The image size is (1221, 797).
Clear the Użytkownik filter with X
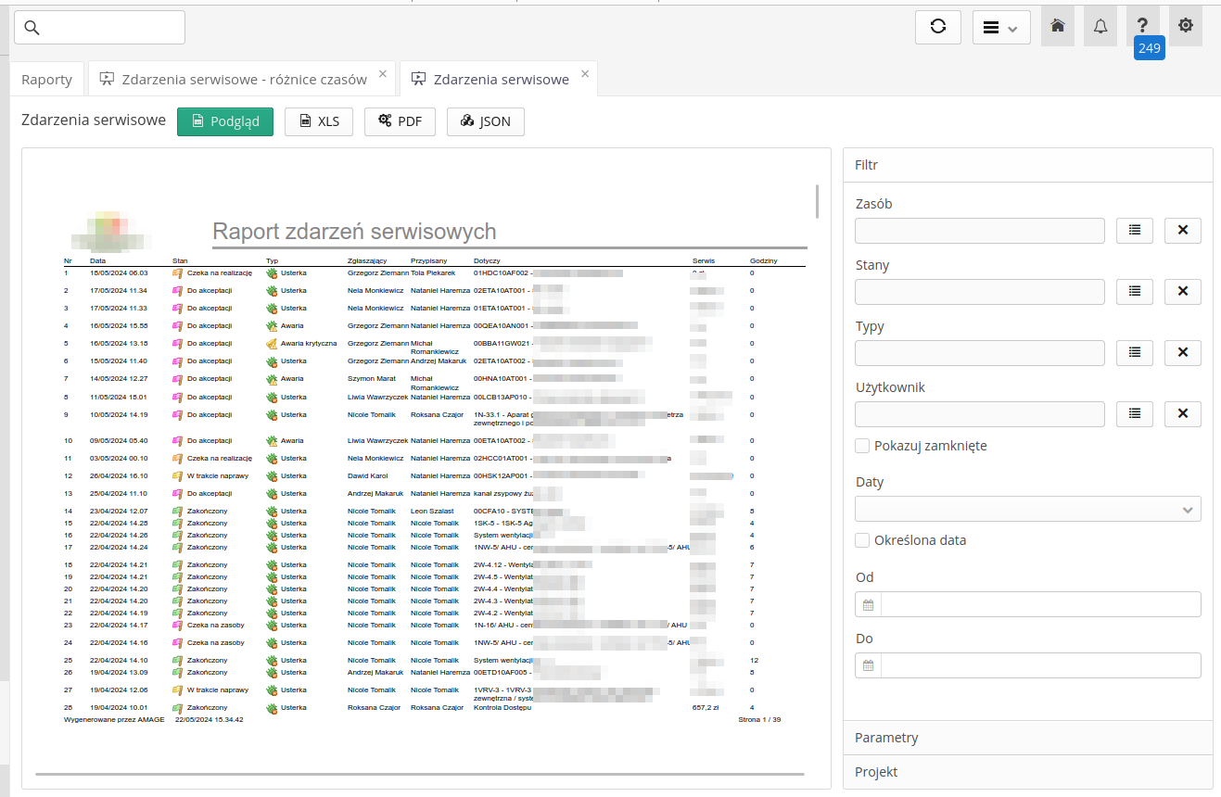coord(1182,414)
